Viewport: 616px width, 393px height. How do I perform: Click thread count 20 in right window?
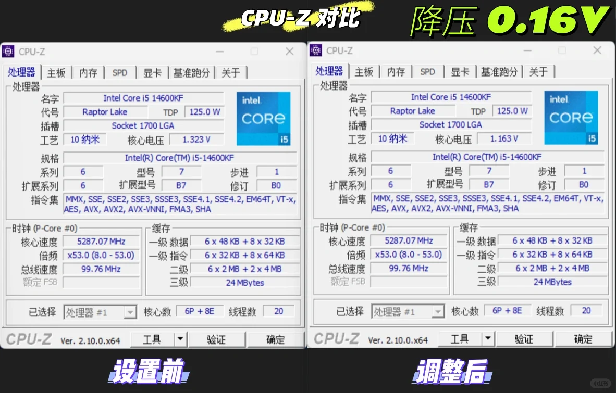pos(586,311)
